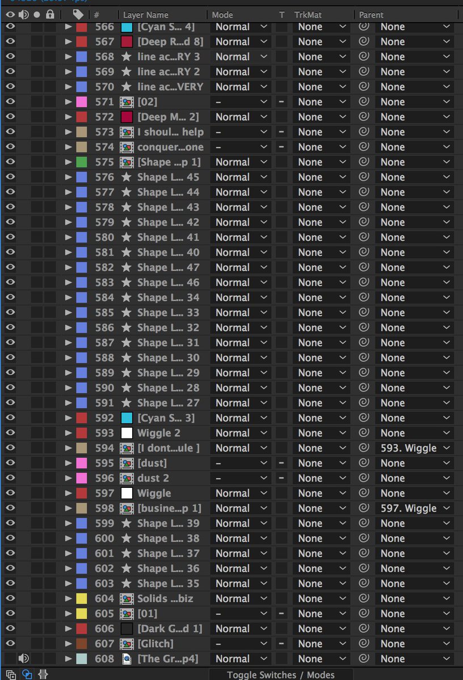This screenshot has height=680, width=463.
Task: Click the yellow label color of layer 605
Action: (x=82, y=614)
